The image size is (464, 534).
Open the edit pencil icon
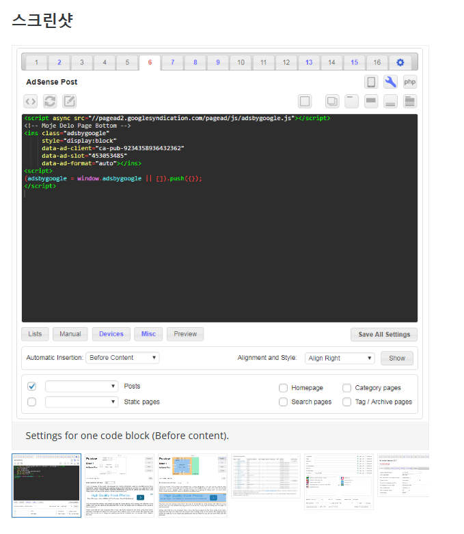point(69,101)
